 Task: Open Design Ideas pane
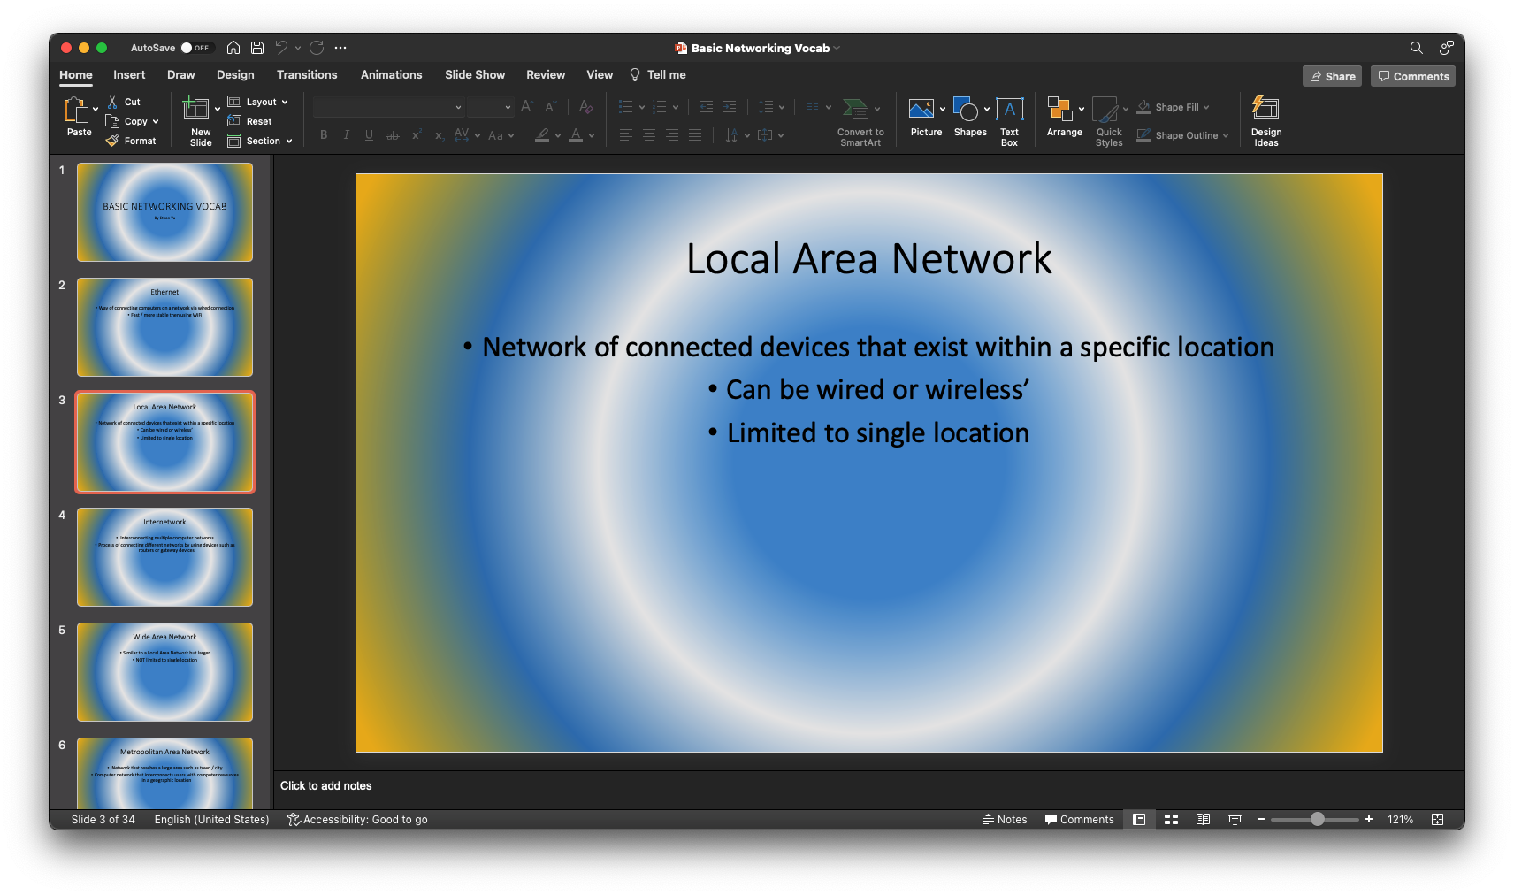pyautogui.click(x=1265, y=121)
